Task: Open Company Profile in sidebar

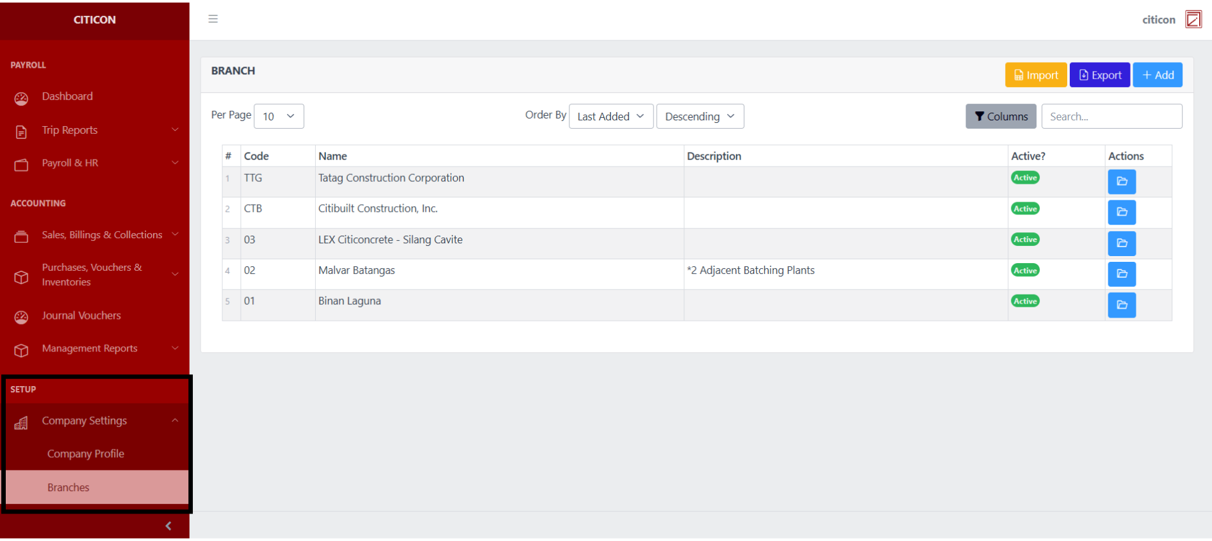Action: [86, 454]
